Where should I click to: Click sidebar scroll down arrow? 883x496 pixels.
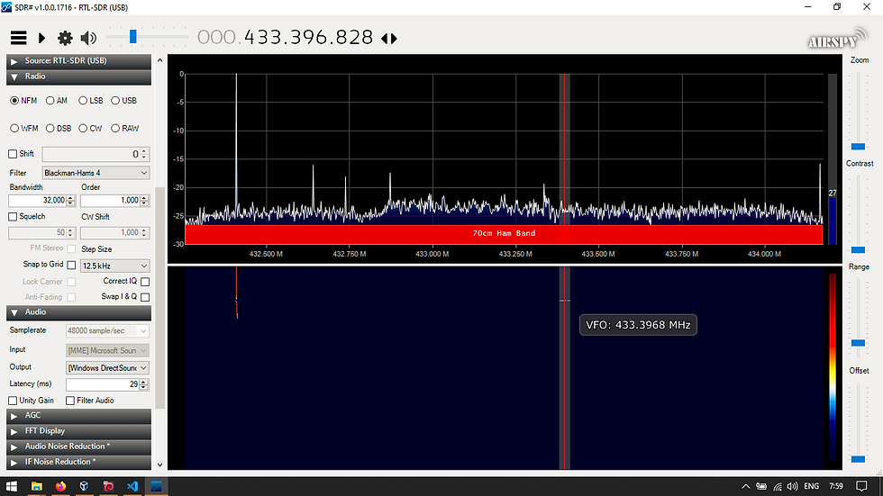160,464
